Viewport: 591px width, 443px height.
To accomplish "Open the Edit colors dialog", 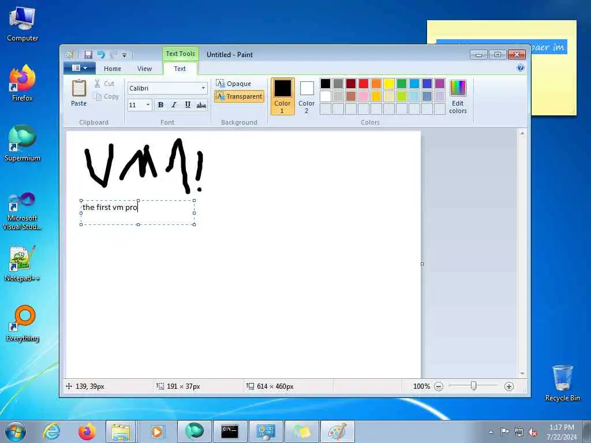I will click(458, 96).
